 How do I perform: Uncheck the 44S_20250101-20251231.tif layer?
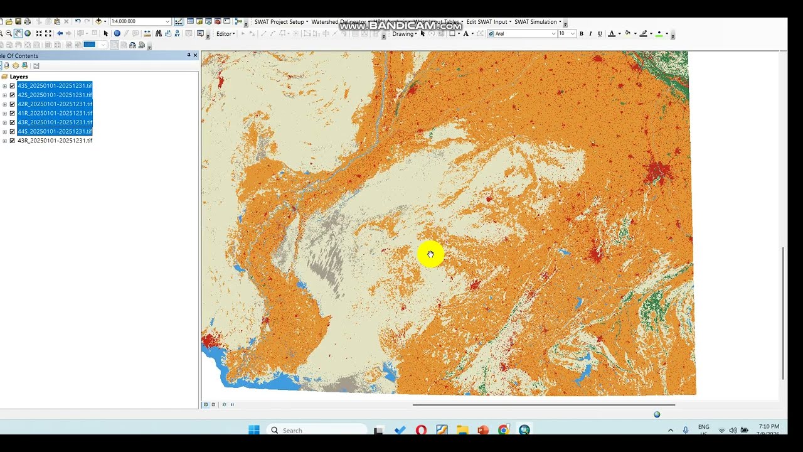point(12,131)
